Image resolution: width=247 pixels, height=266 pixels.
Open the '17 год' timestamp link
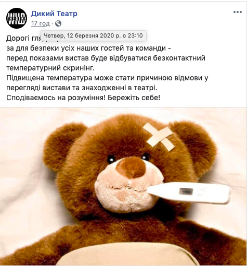click(x=41, y=23)
